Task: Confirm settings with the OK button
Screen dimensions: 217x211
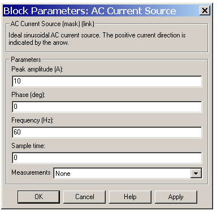Action: pyautogui.click(x=38, y=197)
